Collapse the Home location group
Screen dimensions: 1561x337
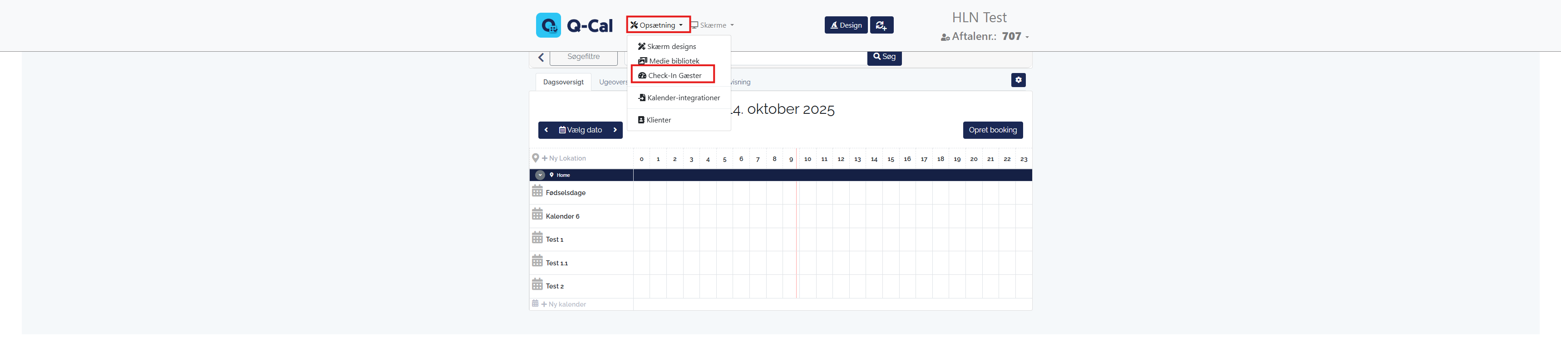point(540,176)
